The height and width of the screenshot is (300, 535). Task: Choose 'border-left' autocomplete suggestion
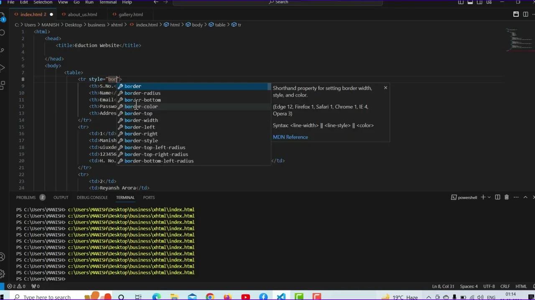point(194,127)
